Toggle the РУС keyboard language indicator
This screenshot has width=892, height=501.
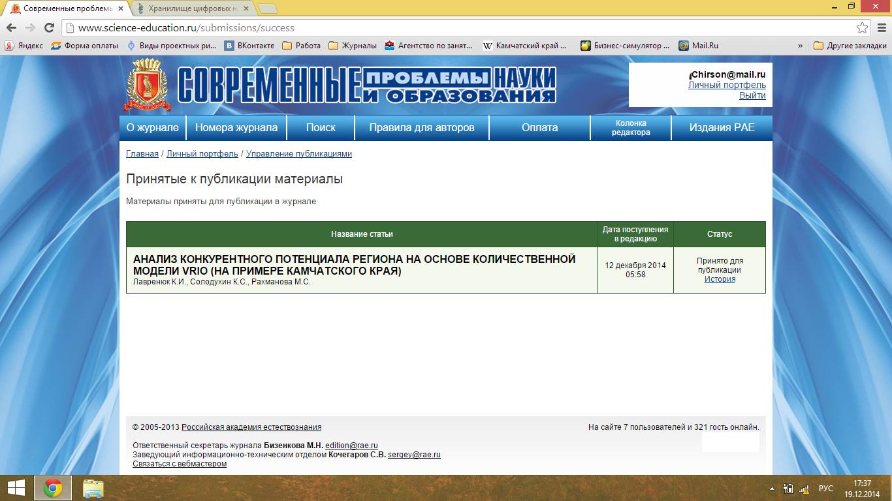coord(825,488)
